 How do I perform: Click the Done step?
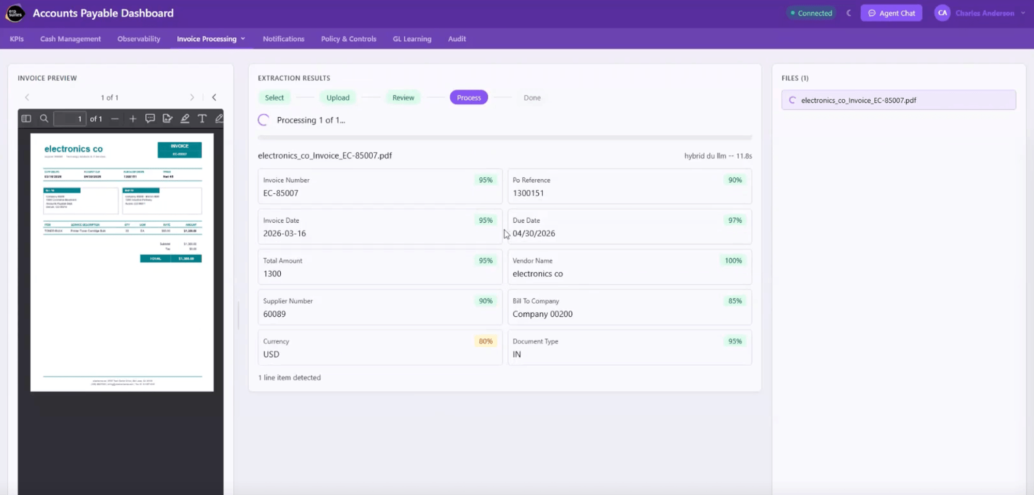point(532,98)
